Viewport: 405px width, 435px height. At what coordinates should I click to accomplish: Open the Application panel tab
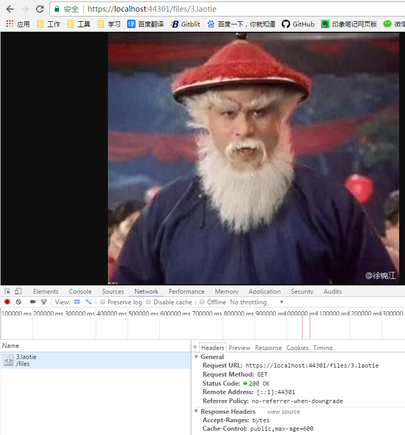click(x=265, y=292)
